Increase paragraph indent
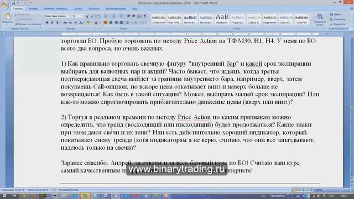 (x=134, y=16)
